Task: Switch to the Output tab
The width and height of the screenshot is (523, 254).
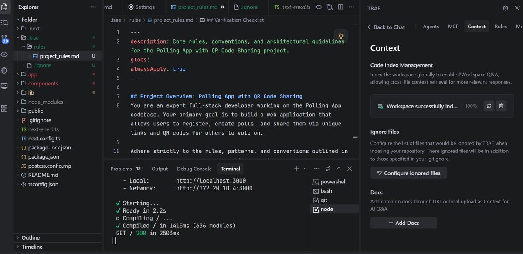Action: 160,169
